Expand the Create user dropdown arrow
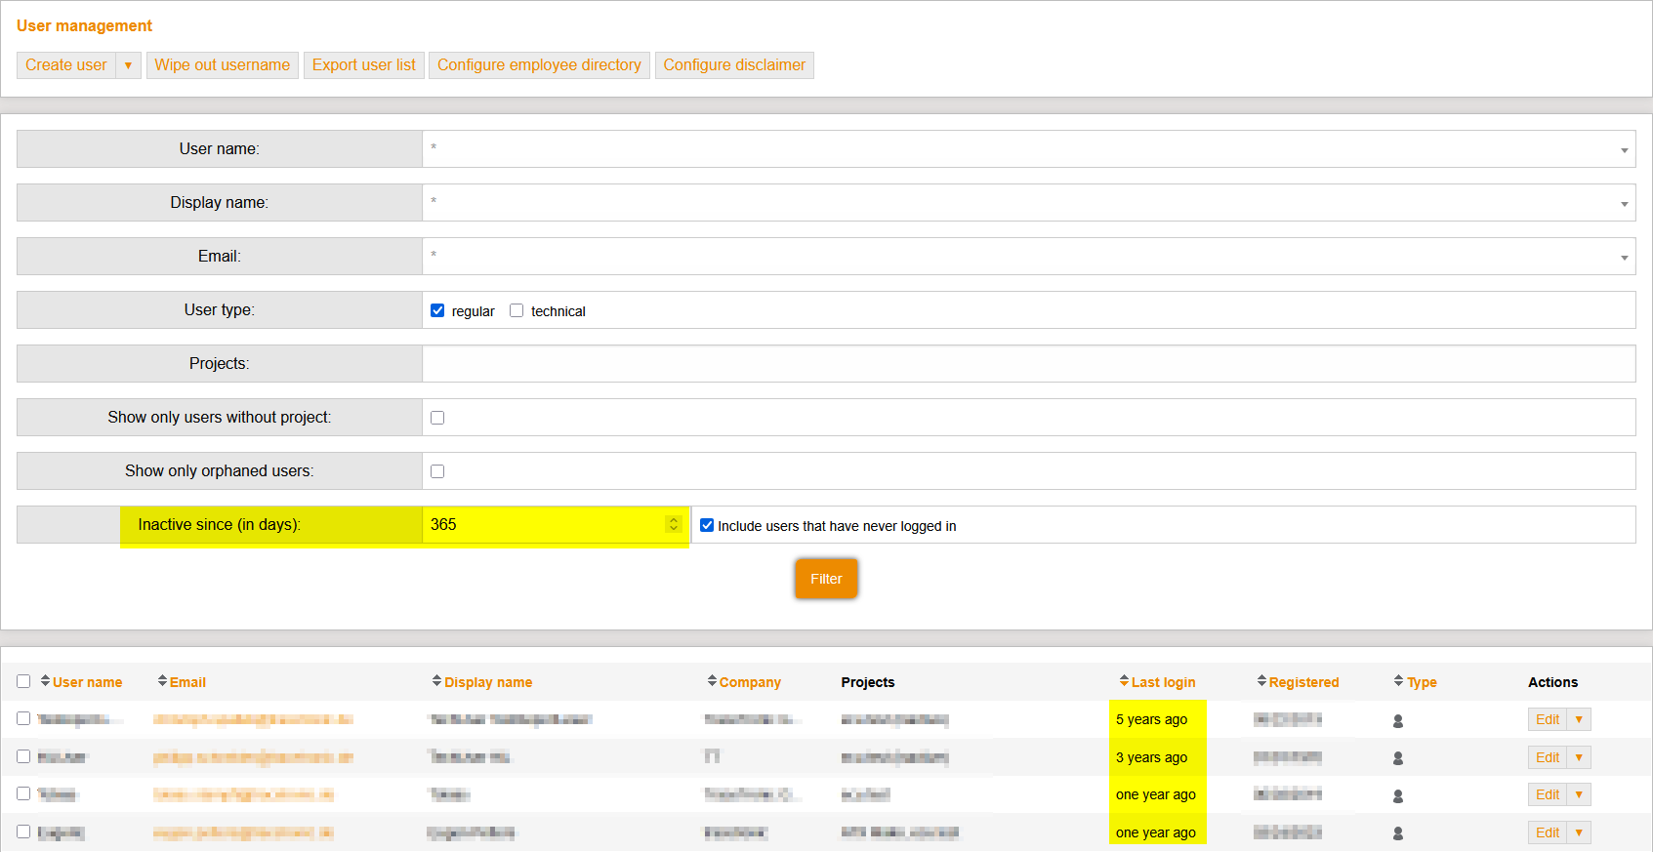 tap(128, 65)
